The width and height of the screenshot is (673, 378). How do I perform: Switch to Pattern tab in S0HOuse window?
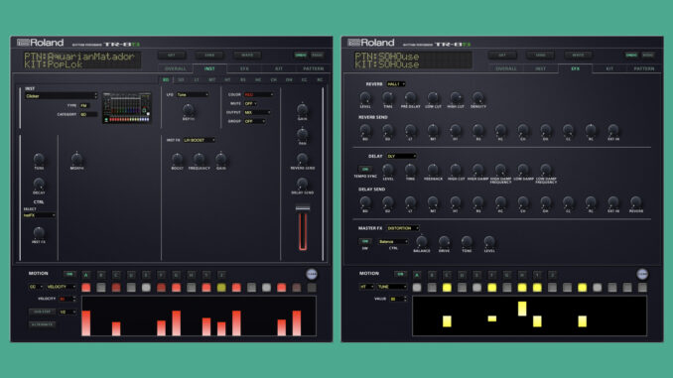644,68
